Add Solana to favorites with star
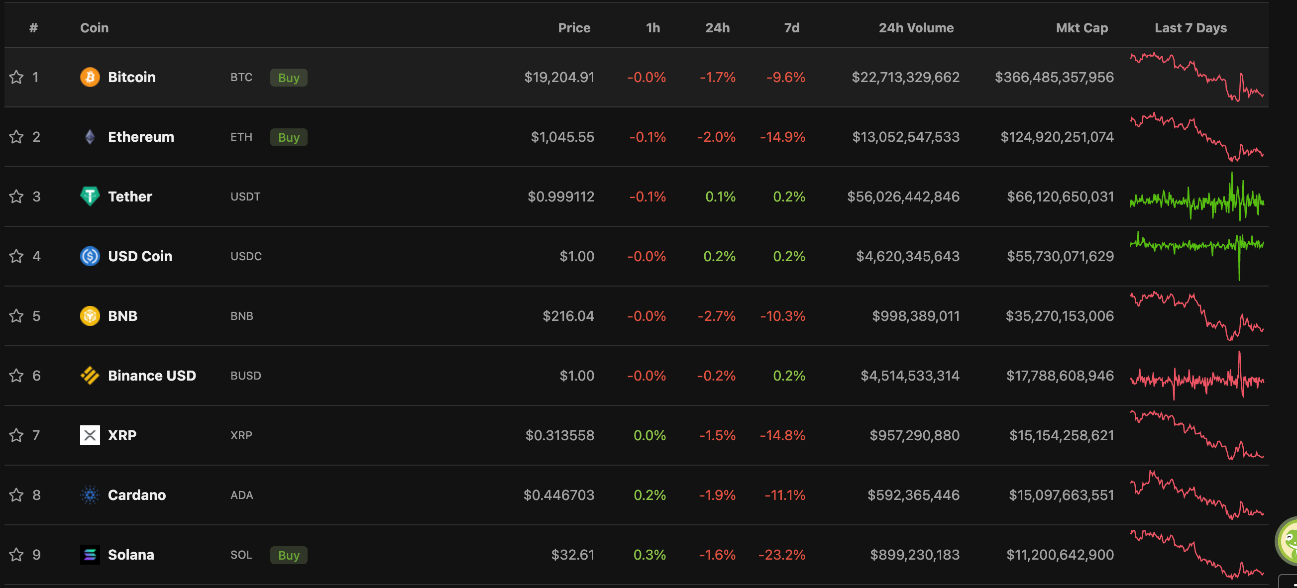The height and width of the screenshot is (588, 1297). (16, 555)
